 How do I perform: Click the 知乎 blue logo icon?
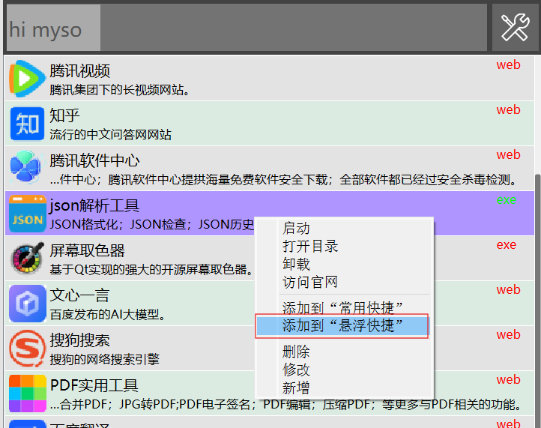pos(27,124)
